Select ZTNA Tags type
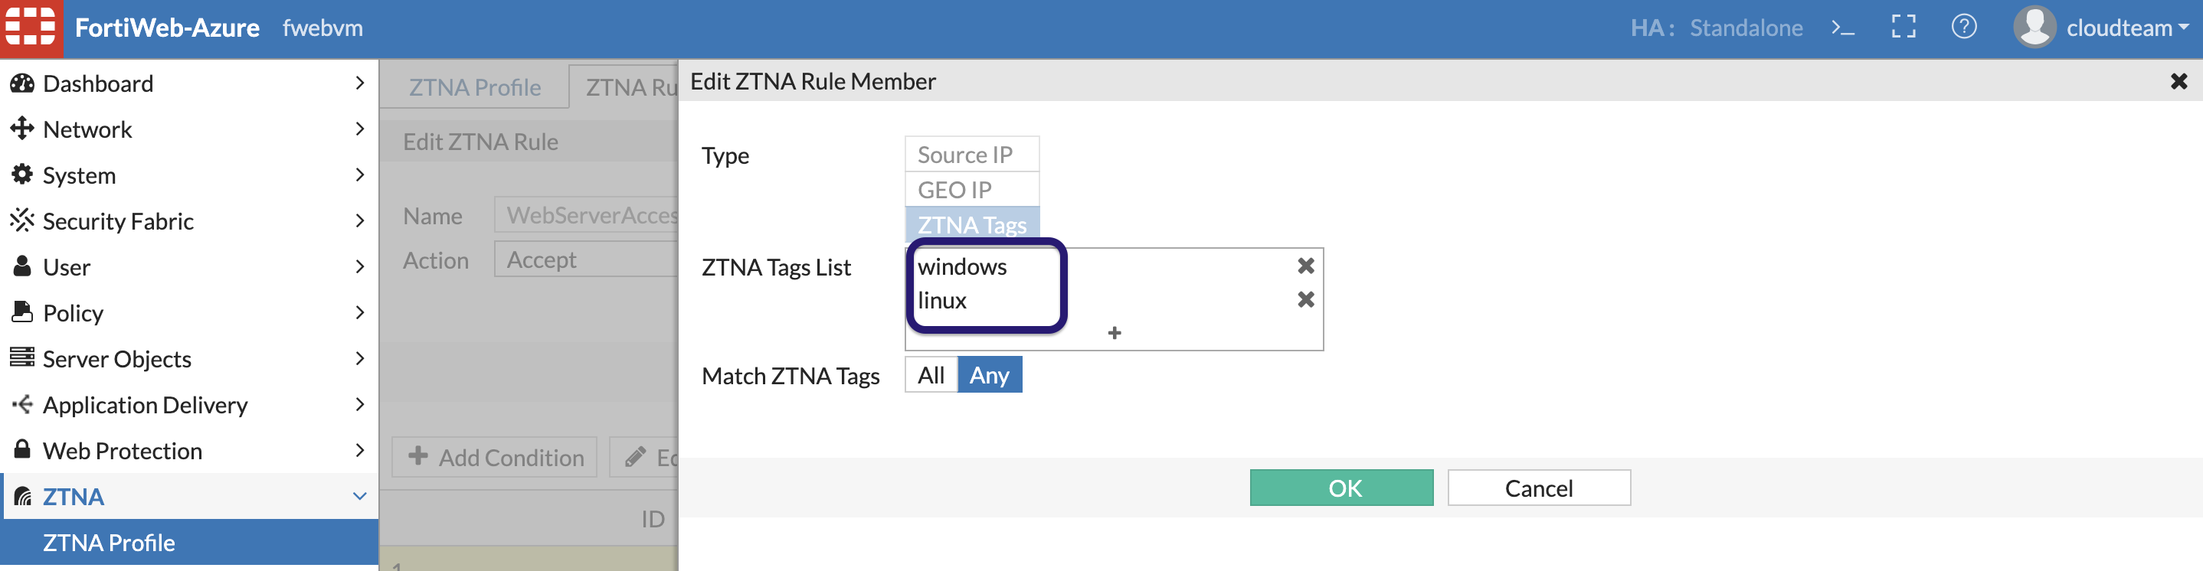Viewport: 2203px width, 571px height. tap(972, 224)
